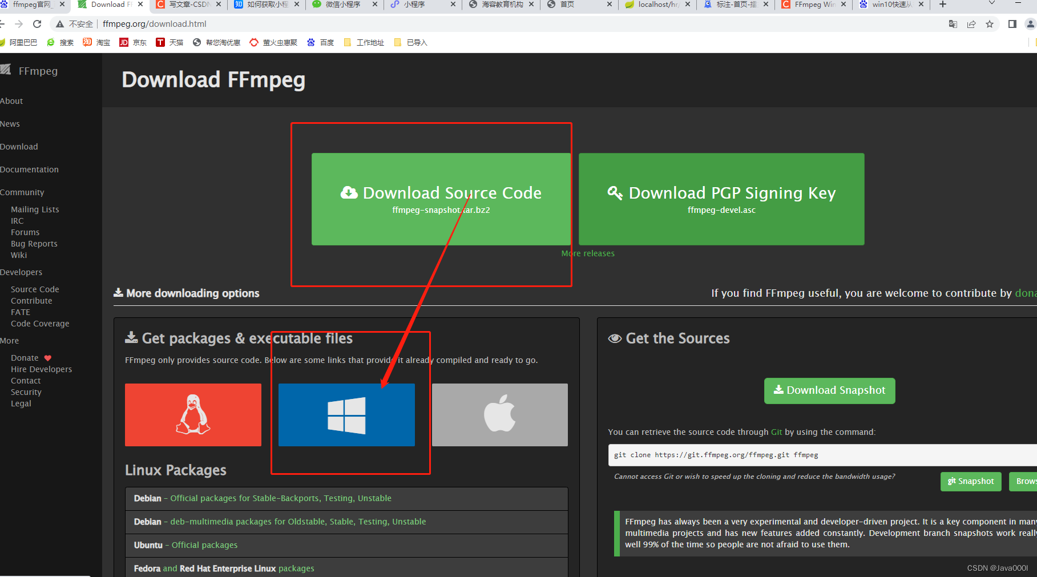The height and width of the screenshot is (577, 1037).
Task: Open a new browser tab with plus
Action: point(943,5)
